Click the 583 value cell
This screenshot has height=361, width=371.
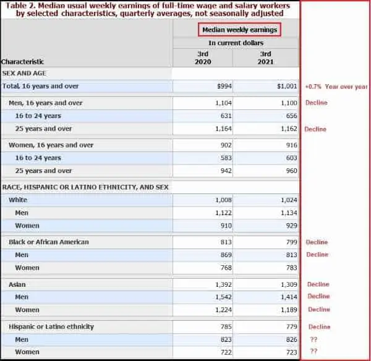203,158
